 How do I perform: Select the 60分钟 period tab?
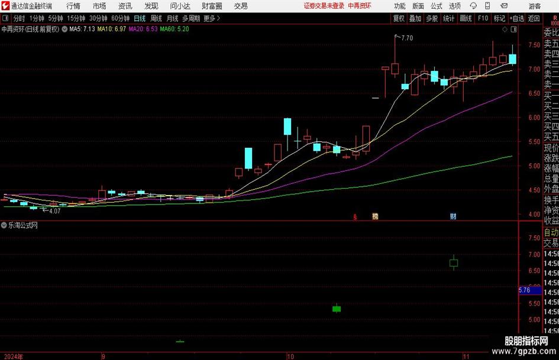[120, 18]
